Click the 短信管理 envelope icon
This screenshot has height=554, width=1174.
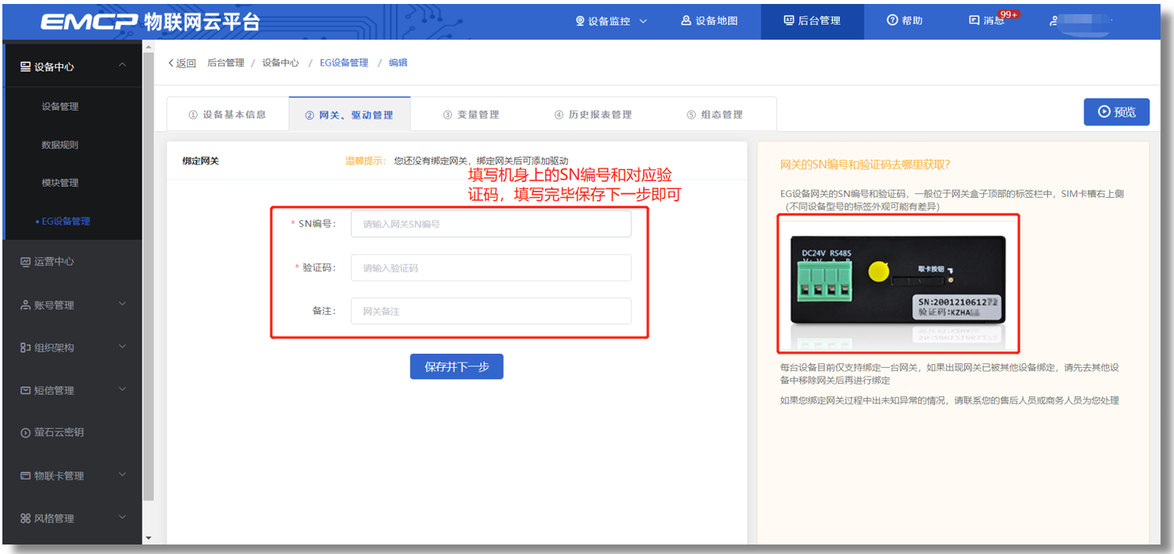(x=25, y=390)
